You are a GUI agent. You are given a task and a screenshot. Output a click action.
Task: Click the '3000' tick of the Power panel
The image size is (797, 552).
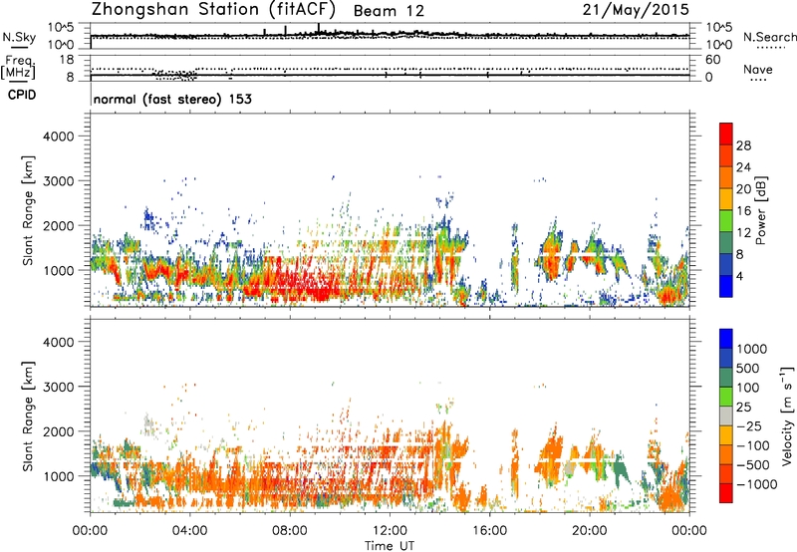coord(58,181)
